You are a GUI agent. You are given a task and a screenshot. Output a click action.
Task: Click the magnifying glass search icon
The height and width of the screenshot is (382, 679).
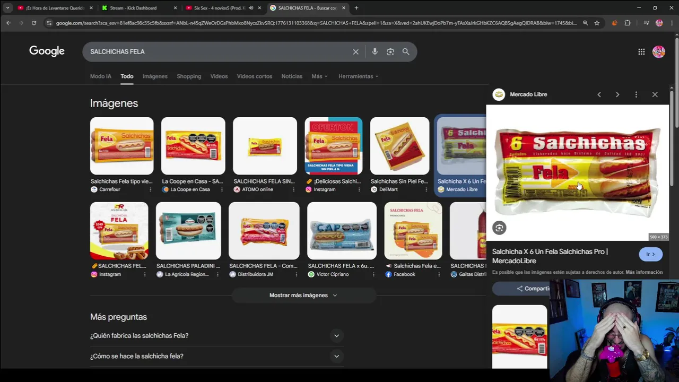pos(406,51)
